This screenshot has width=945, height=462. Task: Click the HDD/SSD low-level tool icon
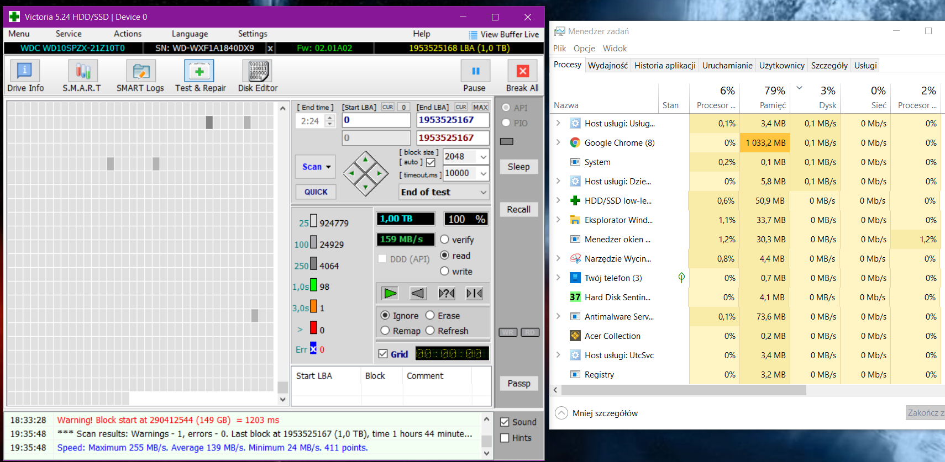[575, 200]
